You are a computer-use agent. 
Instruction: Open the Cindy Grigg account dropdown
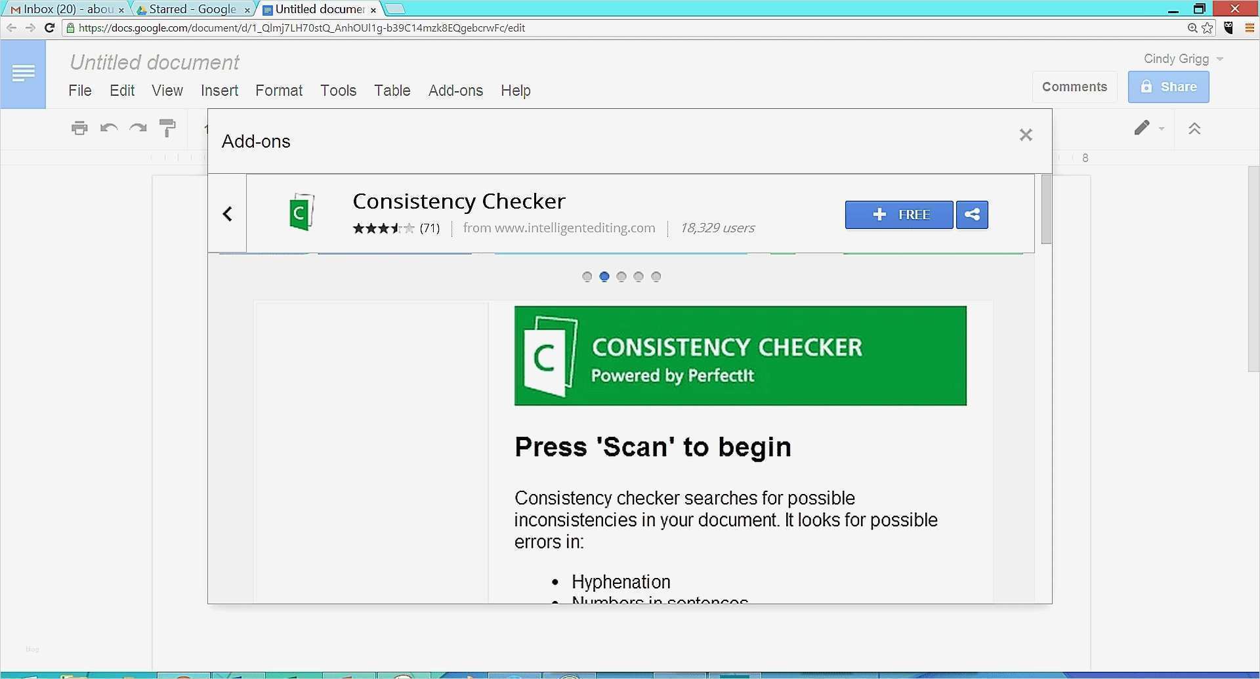(1183, 59)
